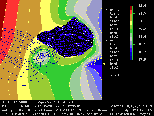154x116 pixels.
Task: Choose 'trans' under aquifer 3
Action: (x=114, y=29)
